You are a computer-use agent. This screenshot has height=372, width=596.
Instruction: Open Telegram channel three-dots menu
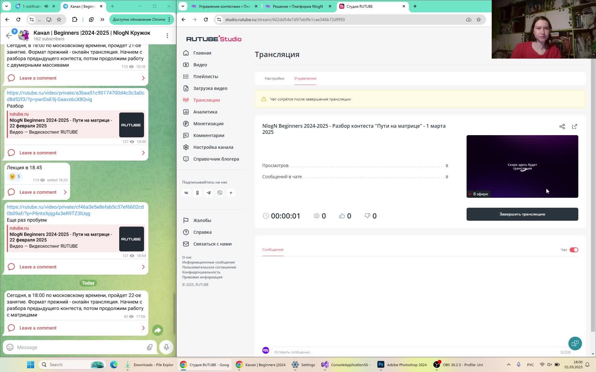click(x=167, y=36)
